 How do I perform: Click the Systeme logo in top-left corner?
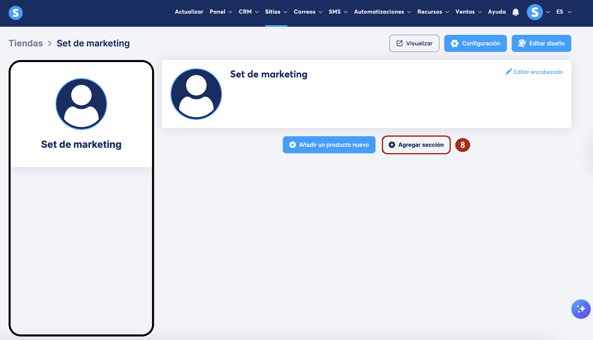click(x=16, y=13)
